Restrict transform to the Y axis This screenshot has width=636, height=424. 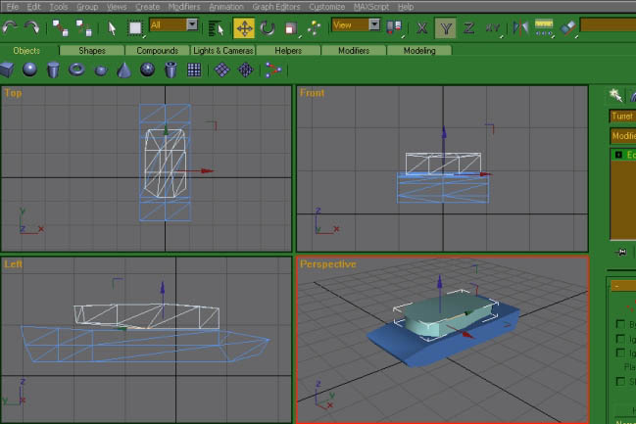[446, 26]
